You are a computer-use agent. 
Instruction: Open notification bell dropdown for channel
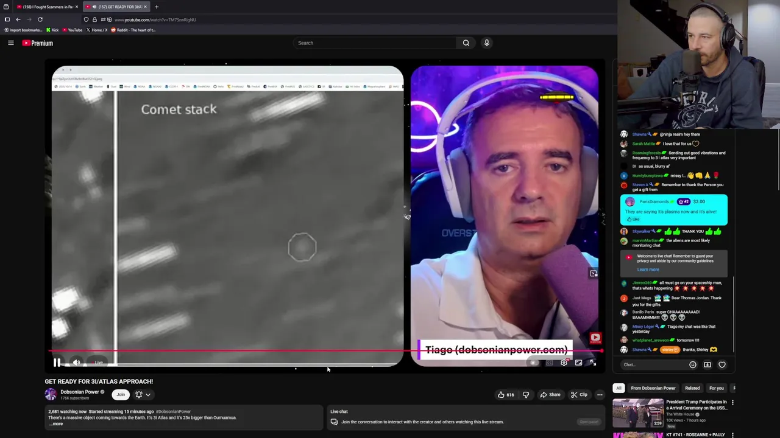143,395
